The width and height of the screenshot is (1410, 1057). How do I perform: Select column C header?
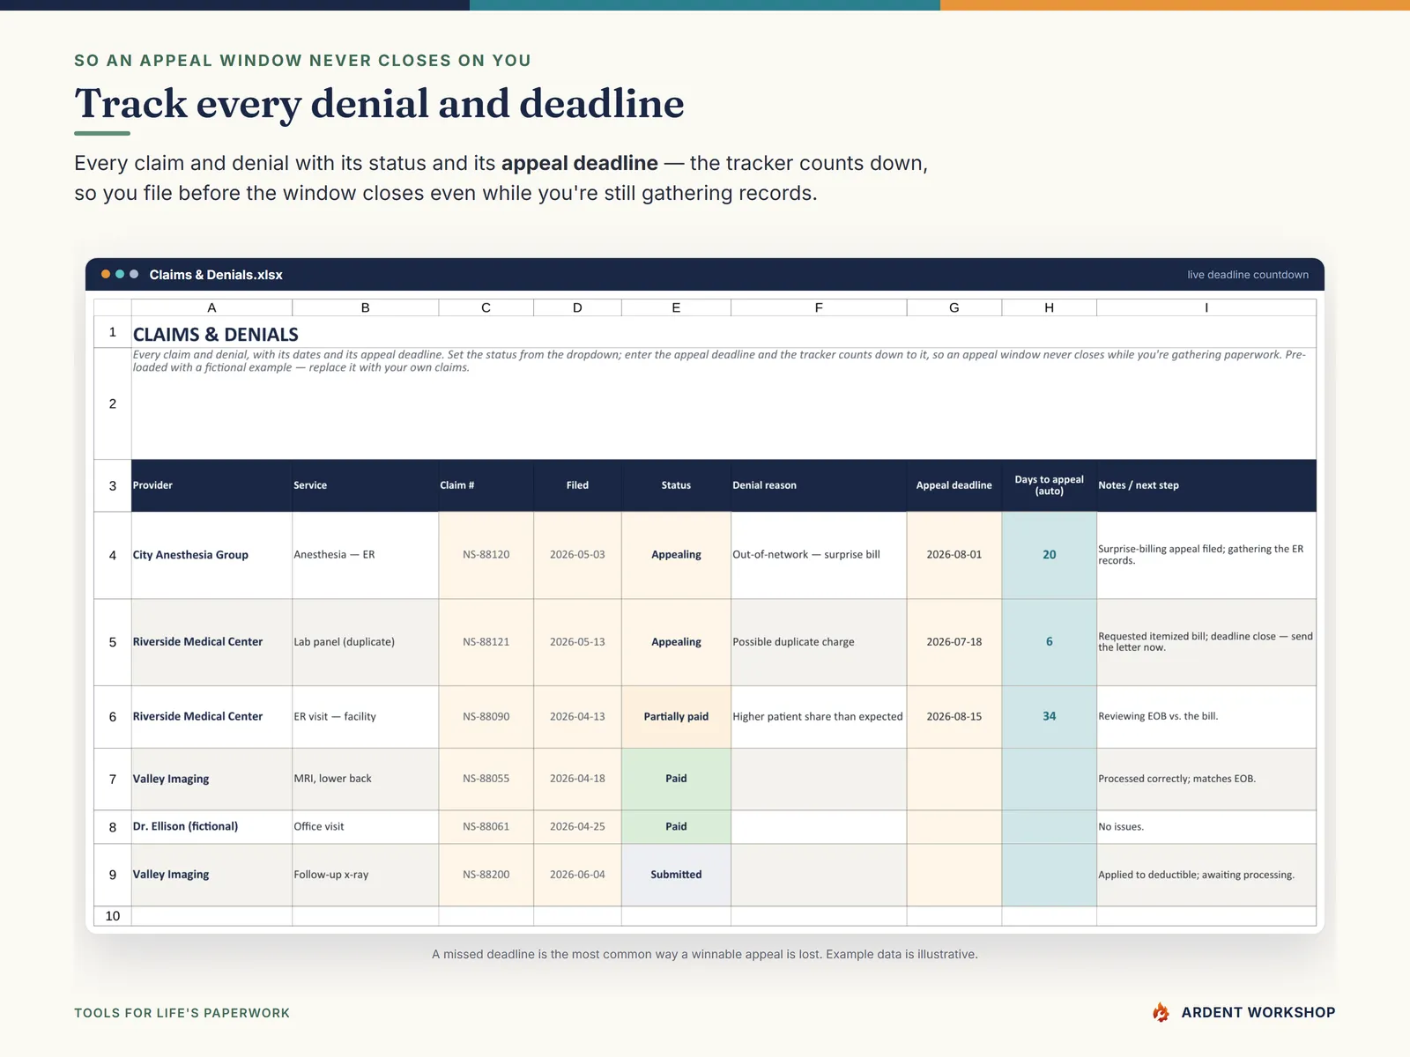click(x=486, y=307)
